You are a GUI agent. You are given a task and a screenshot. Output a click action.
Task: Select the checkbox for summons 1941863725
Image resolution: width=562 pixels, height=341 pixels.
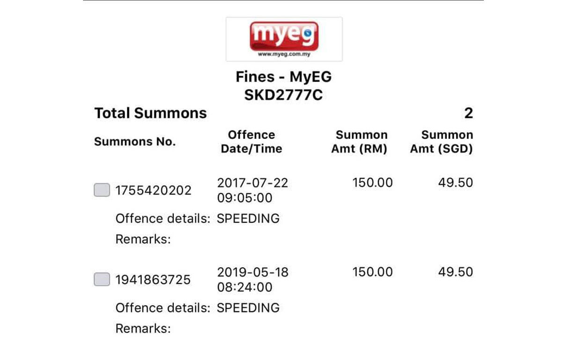click(x=101, y=279)
